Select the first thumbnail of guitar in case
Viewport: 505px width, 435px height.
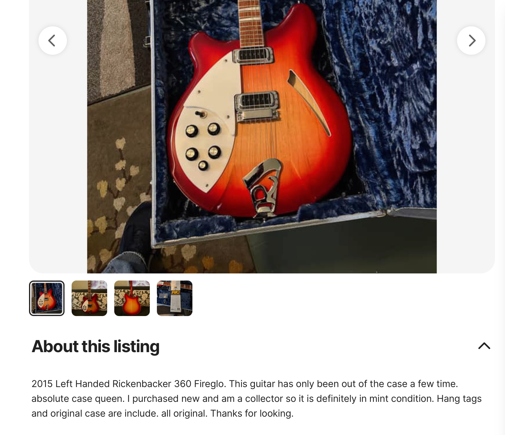point(47,298)
